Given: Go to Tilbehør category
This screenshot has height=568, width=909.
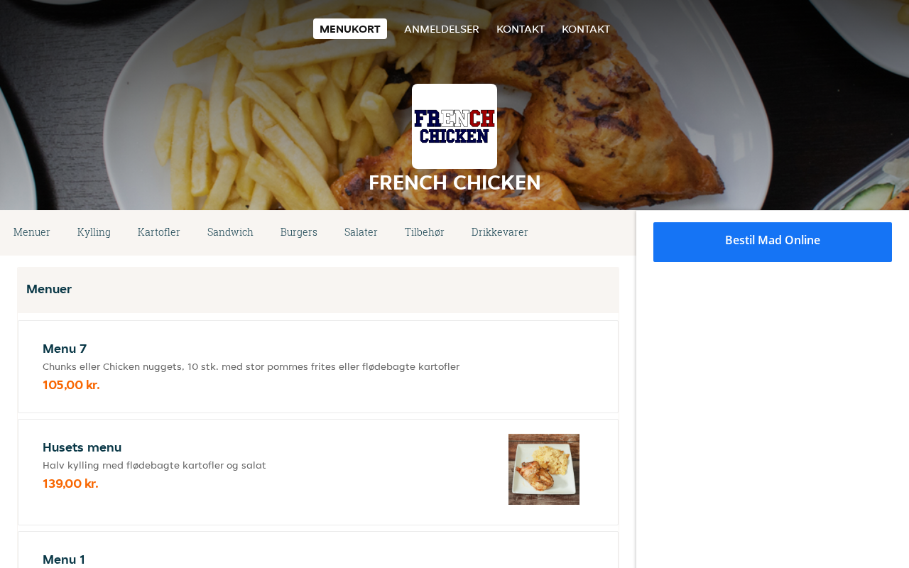Looking at the screenshot, I should point(425,232).
